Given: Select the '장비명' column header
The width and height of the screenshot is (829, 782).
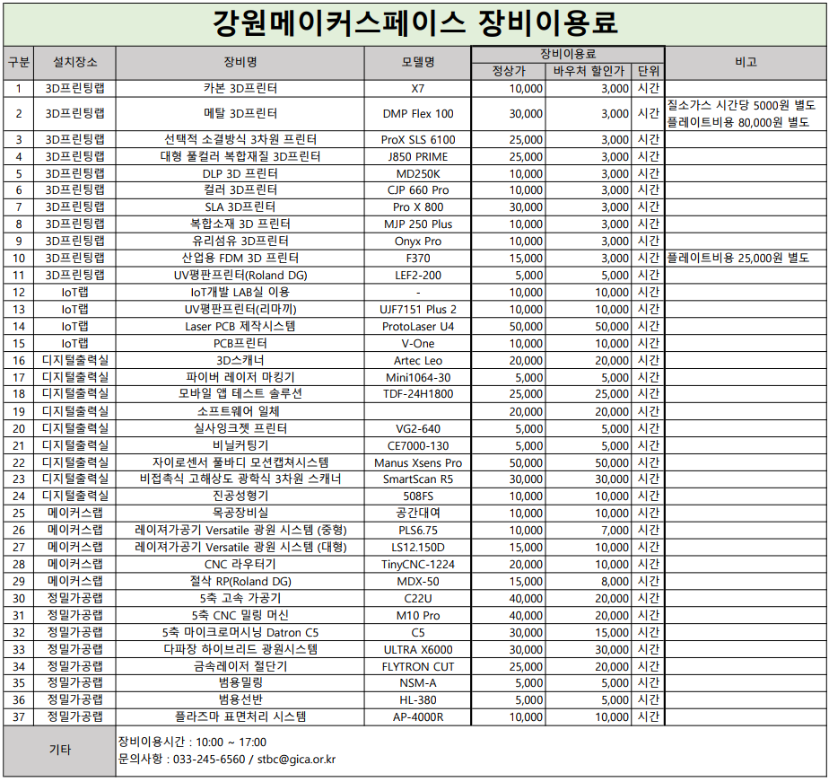Looking at the screenshot, I should 240,62.
